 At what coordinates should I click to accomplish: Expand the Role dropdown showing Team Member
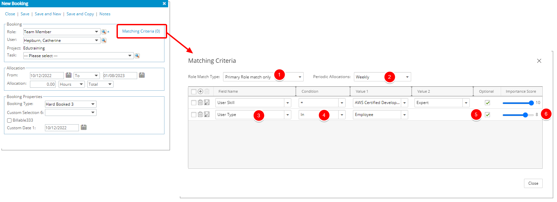97,32
